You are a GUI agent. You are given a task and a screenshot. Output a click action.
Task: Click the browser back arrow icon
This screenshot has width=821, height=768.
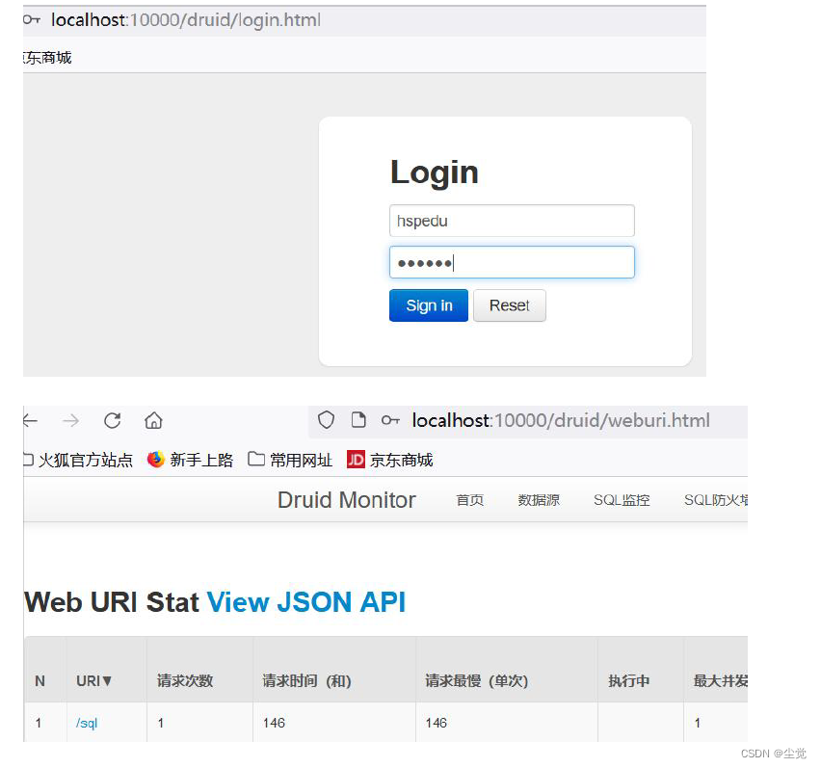coord(29,420)
